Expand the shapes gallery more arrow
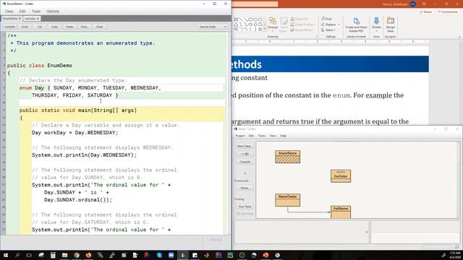 (264, 30)
